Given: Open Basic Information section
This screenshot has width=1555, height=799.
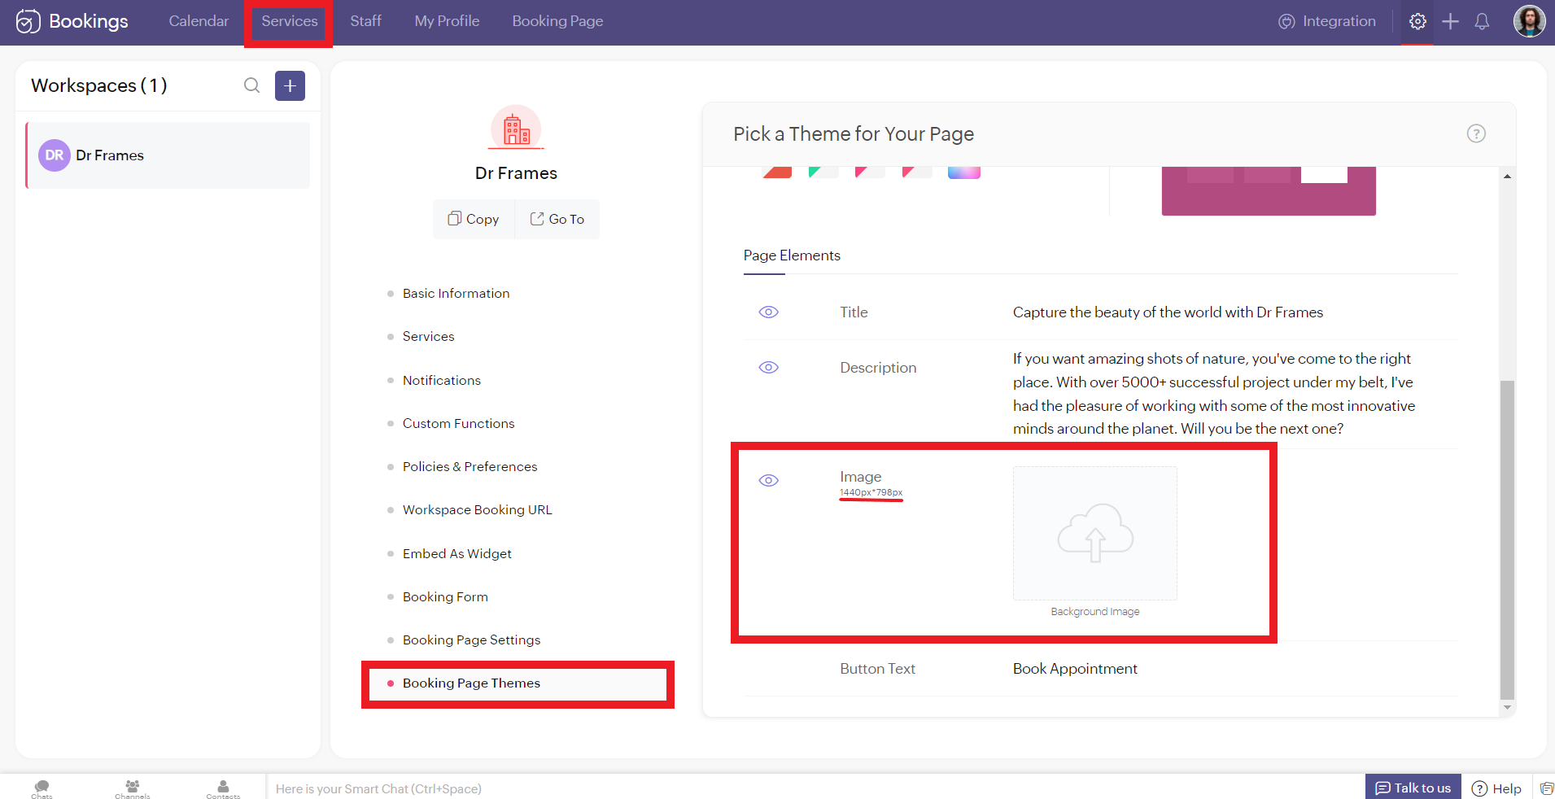Looking at the screenshot, I should [456, 293].
